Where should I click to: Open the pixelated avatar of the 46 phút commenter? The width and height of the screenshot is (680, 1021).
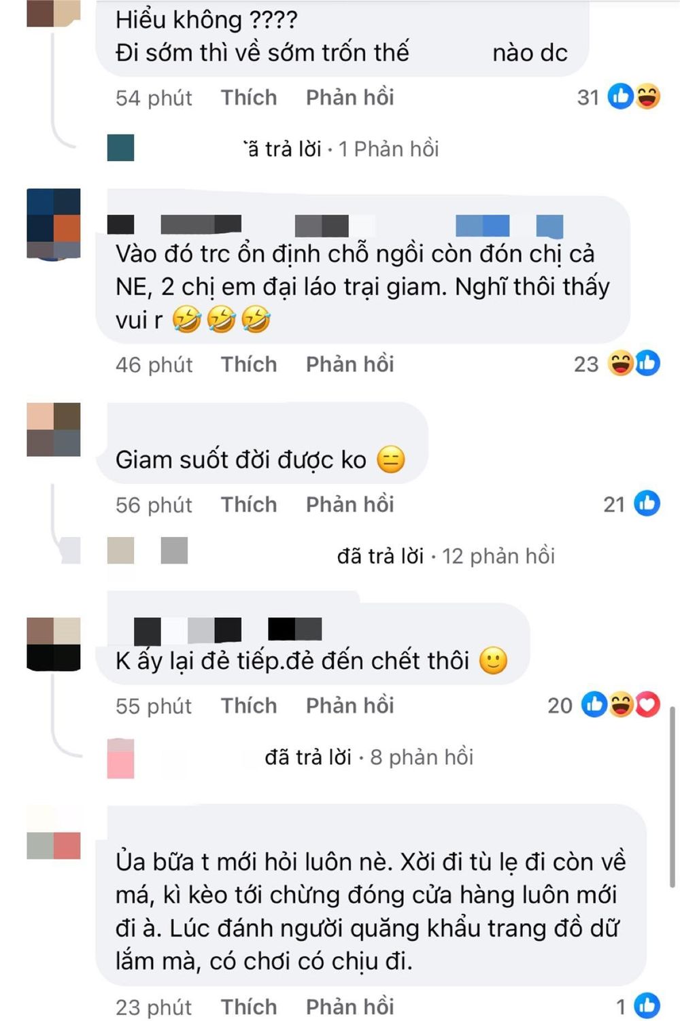[54, 224]
